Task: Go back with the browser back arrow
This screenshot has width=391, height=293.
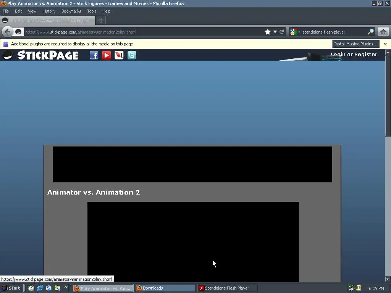Action: tap(8, 32)
